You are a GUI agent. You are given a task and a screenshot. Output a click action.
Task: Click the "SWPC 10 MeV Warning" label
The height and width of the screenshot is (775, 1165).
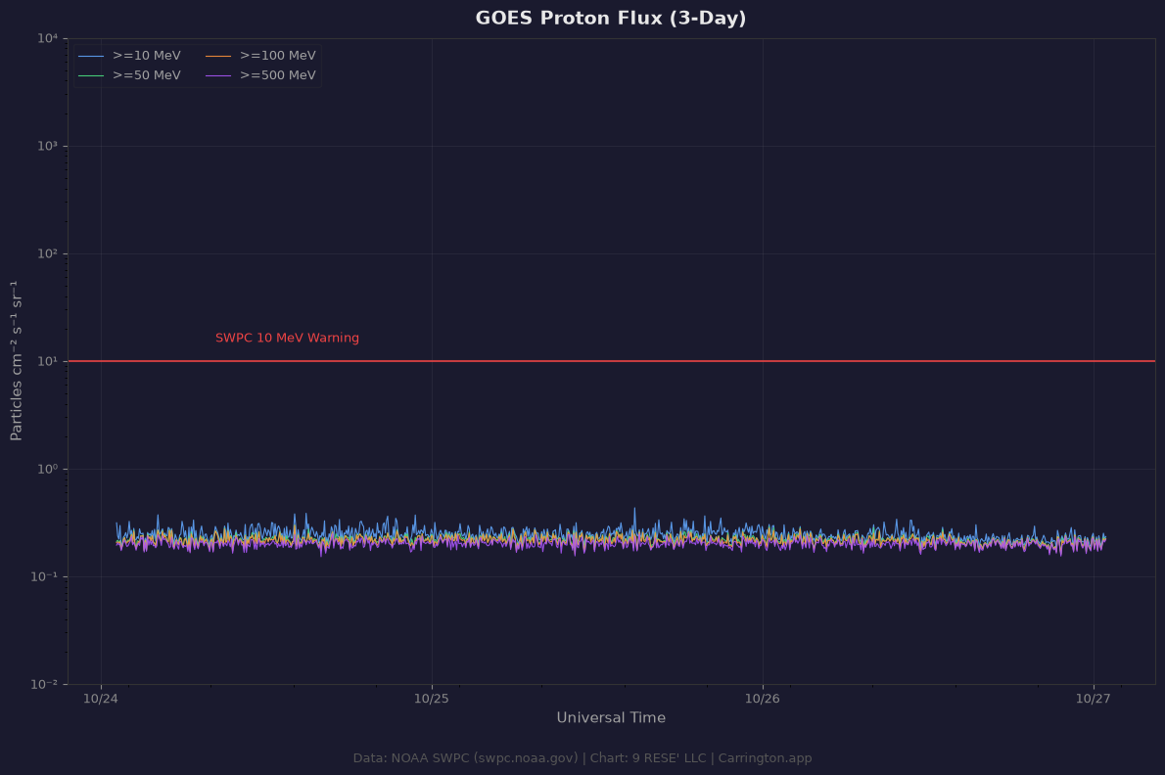[x=287, y=338]
